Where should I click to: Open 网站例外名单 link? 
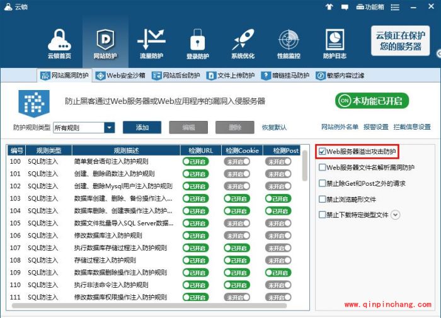coord(340,127)
